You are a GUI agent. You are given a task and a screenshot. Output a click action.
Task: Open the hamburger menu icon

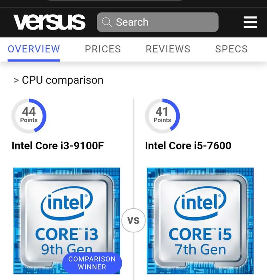coord(250,22)
